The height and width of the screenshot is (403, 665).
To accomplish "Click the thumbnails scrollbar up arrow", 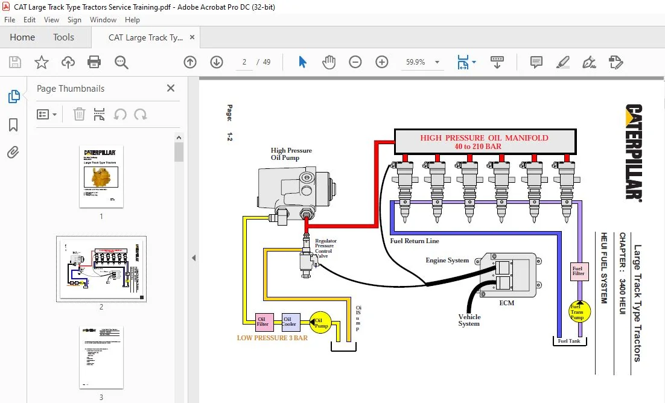I will 179,138.
